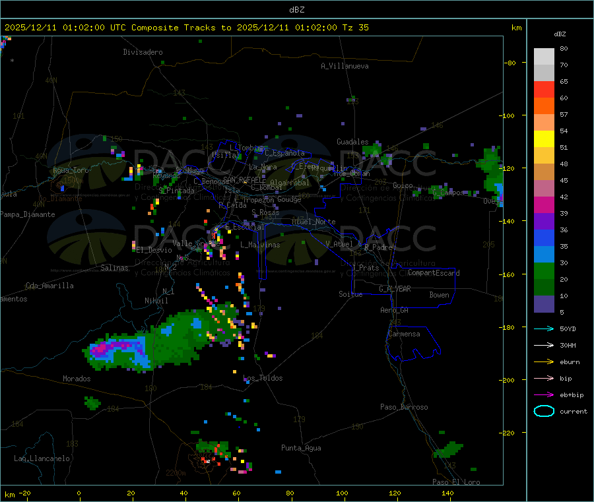Click the magenta eb+bip arrow symbol
This screenshot has width=594, height=502.
544,395
